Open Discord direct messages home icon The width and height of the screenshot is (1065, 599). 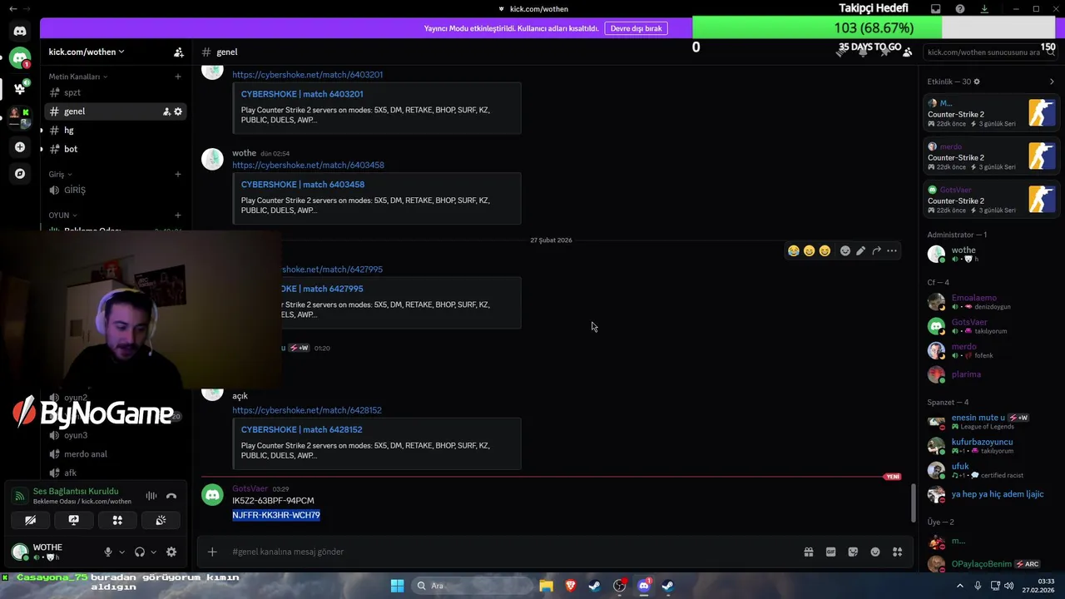tap(20, 31)
